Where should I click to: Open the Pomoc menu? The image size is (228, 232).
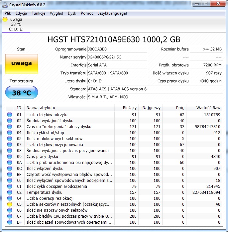pos(87,13)
